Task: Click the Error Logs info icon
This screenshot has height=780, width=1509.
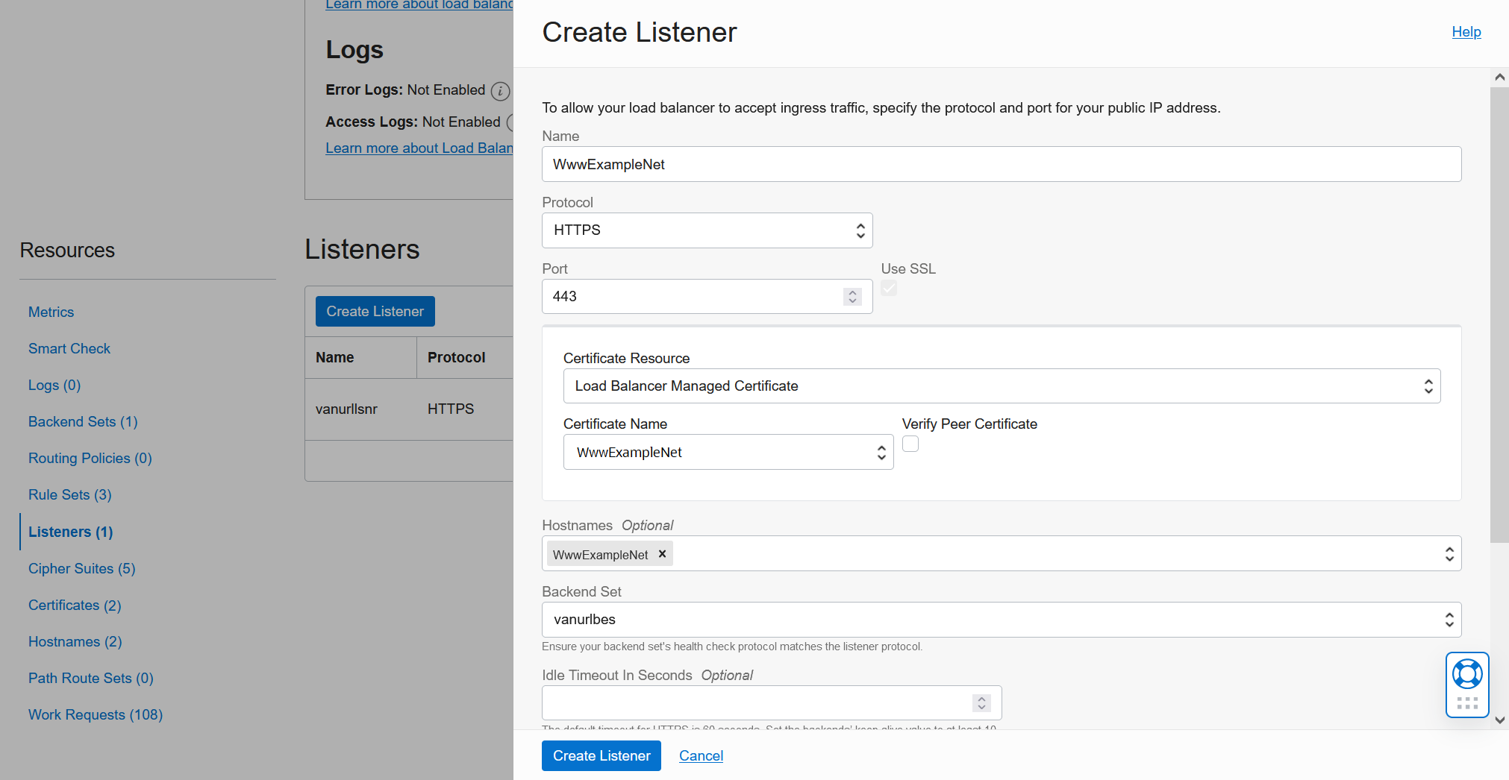Action: point(500,91)
